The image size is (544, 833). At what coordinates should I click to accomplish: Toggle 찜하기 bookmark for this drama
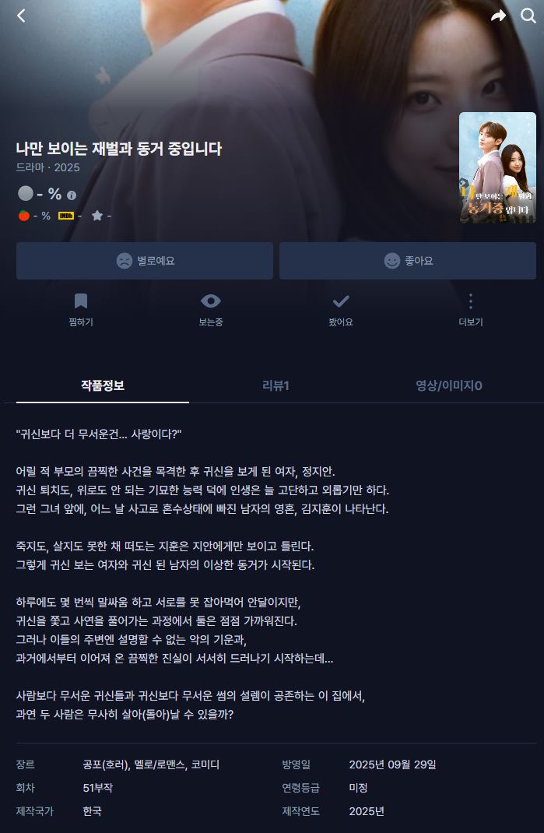[x=81, y=310]
